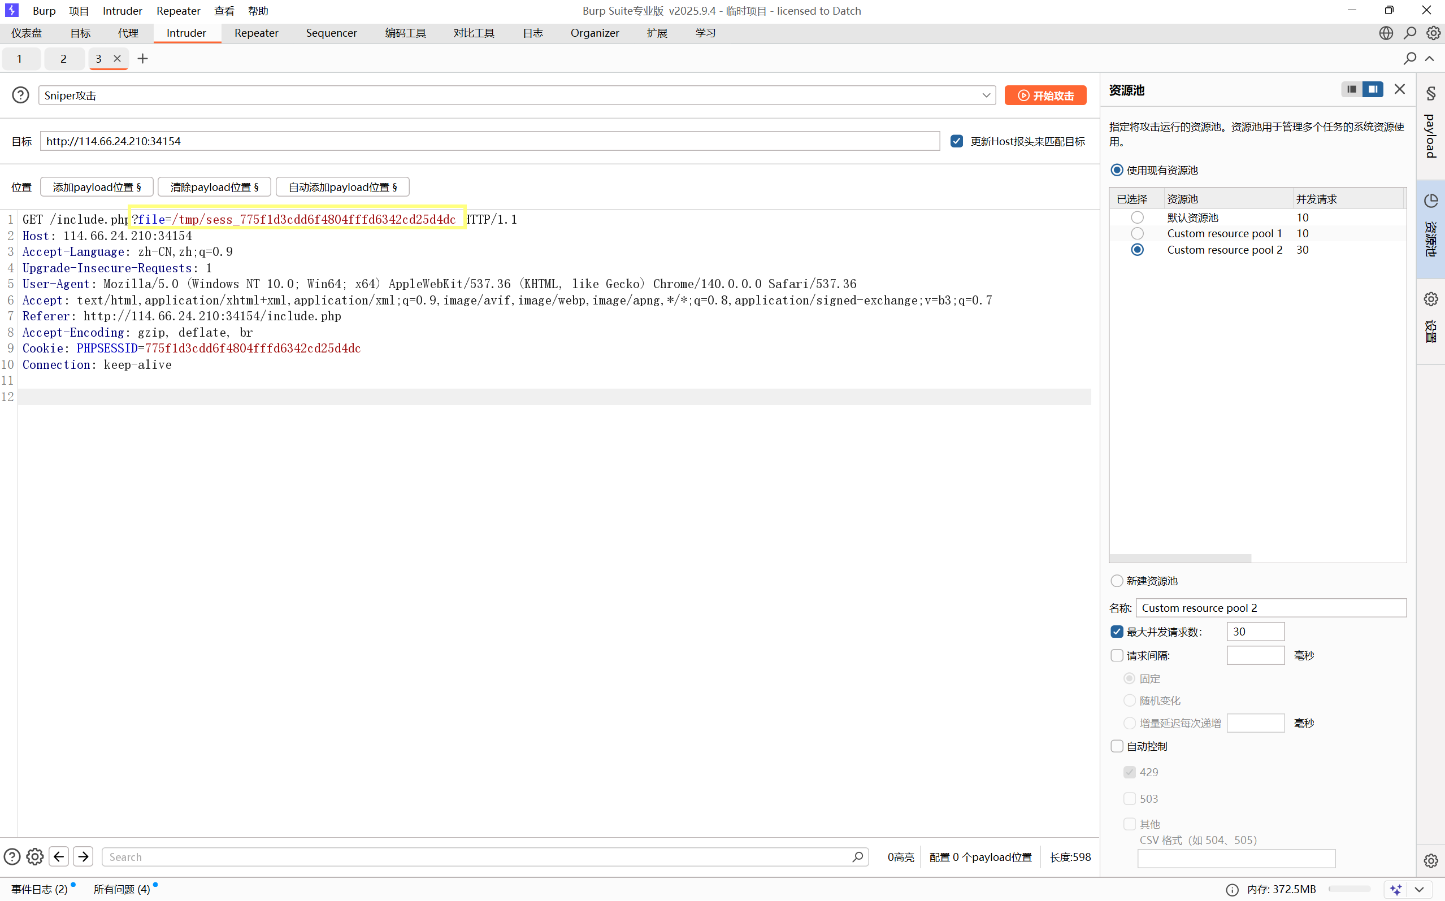
Task: Click the 开始攻击 button
Action: (x=1045, y=95)
